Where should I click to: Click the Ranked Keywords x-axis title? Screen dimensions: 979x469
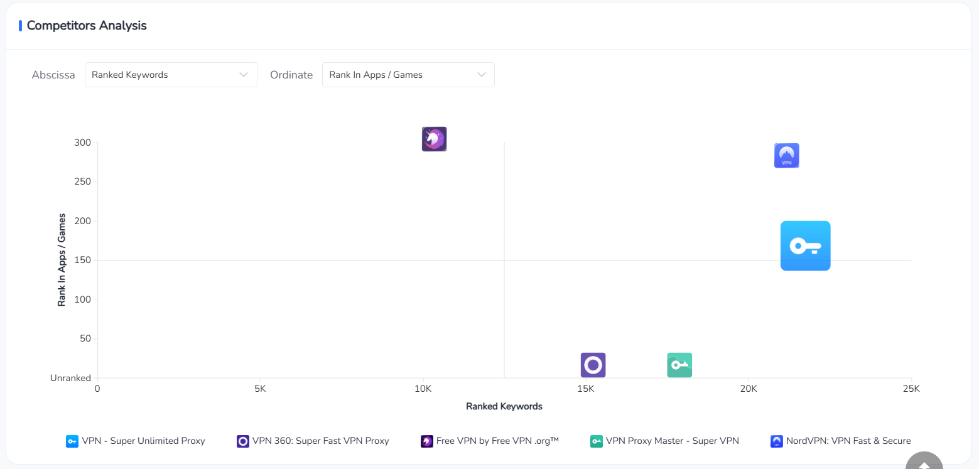pyautogui.click(x=504, y=406)
